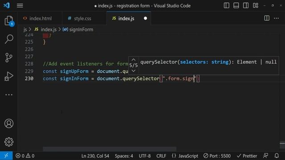
Task: Click the horizontal scrollbar of the editor
Action: click(110, 149)
